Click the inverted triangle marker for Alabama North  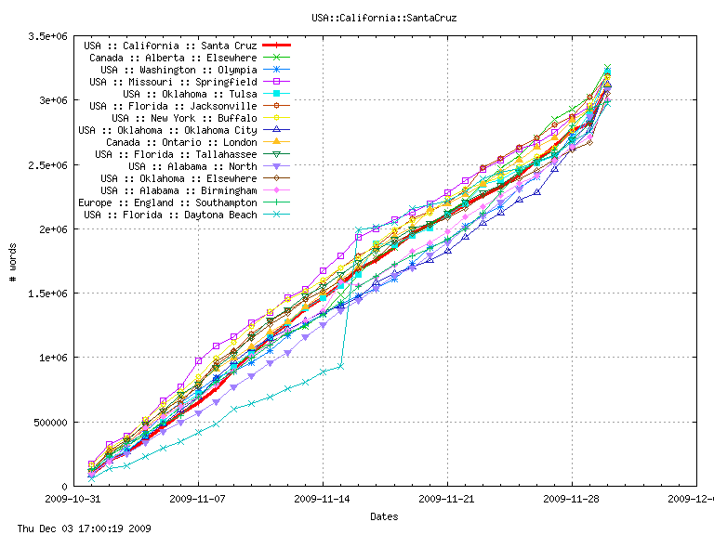tap(277, 166)
